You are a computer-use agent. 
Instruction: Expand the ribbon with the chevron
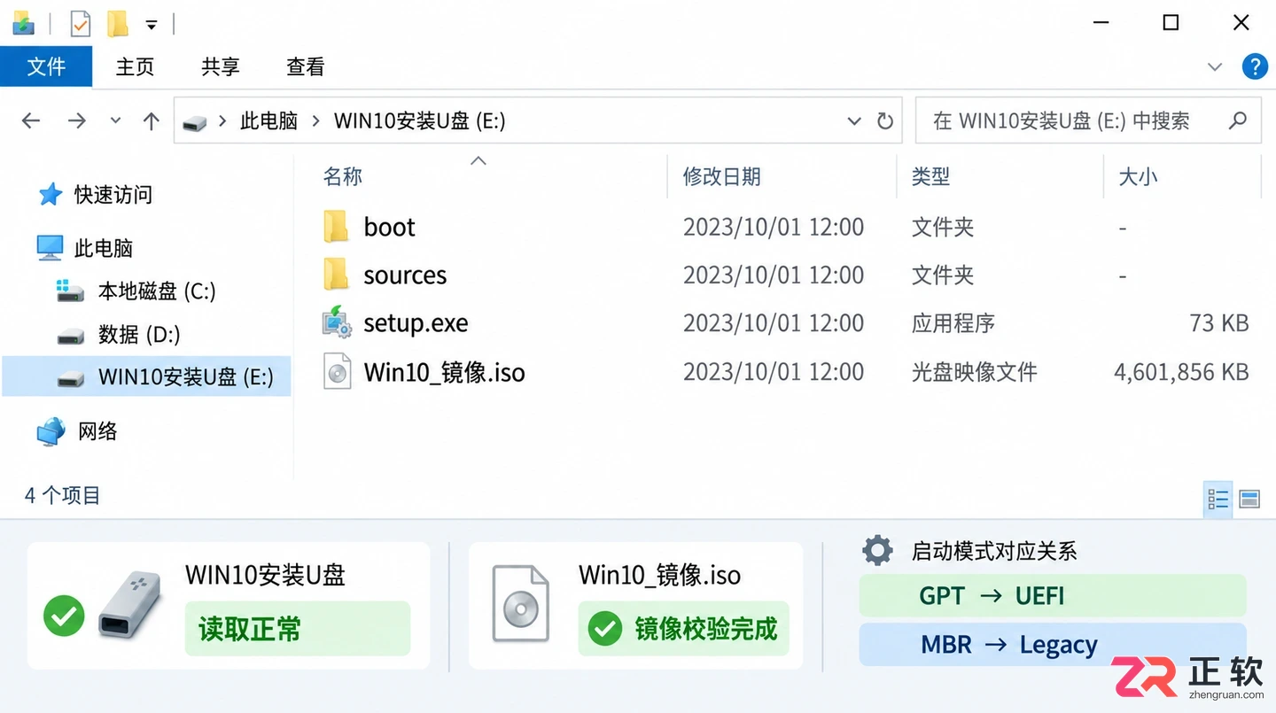[x=1215, y=66]
